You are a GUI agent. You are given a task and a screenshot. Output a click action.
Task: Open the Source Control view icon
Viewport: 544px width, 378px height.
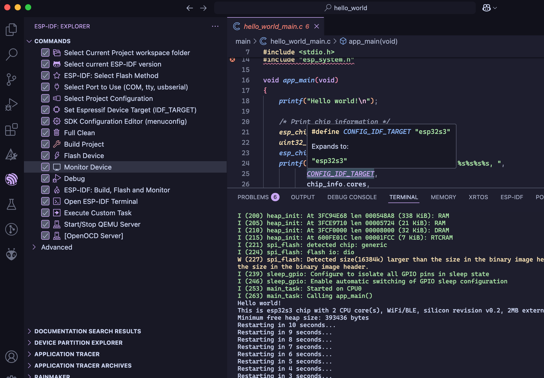coord(11,80)
